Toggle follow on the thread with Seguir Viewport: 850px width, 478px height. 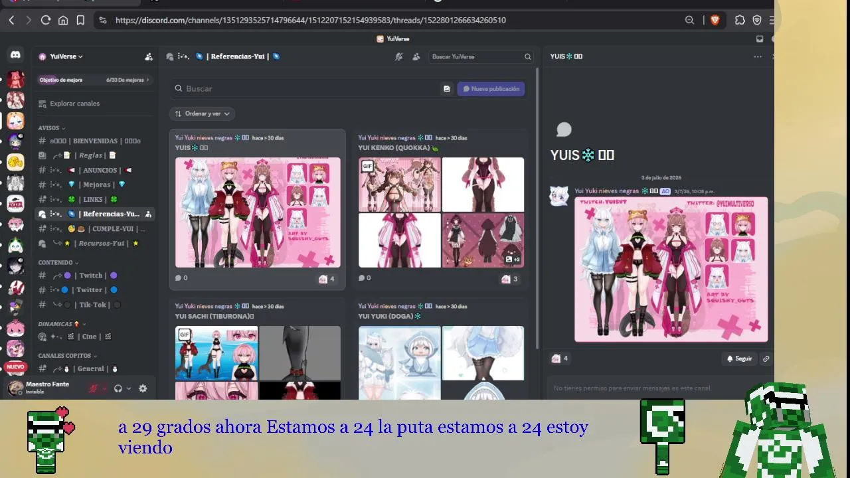[739, 358]
